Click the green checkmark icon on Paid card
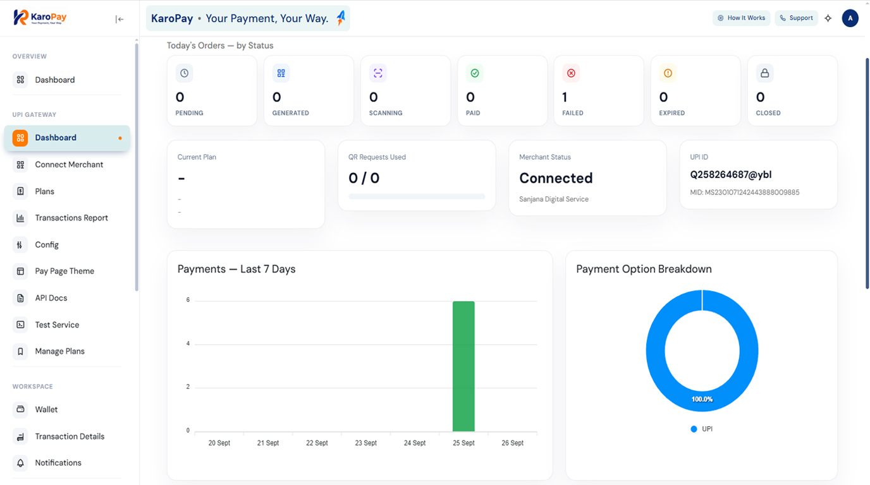Image resolution: width=870 pixels, height=485 pixels. 475,73
